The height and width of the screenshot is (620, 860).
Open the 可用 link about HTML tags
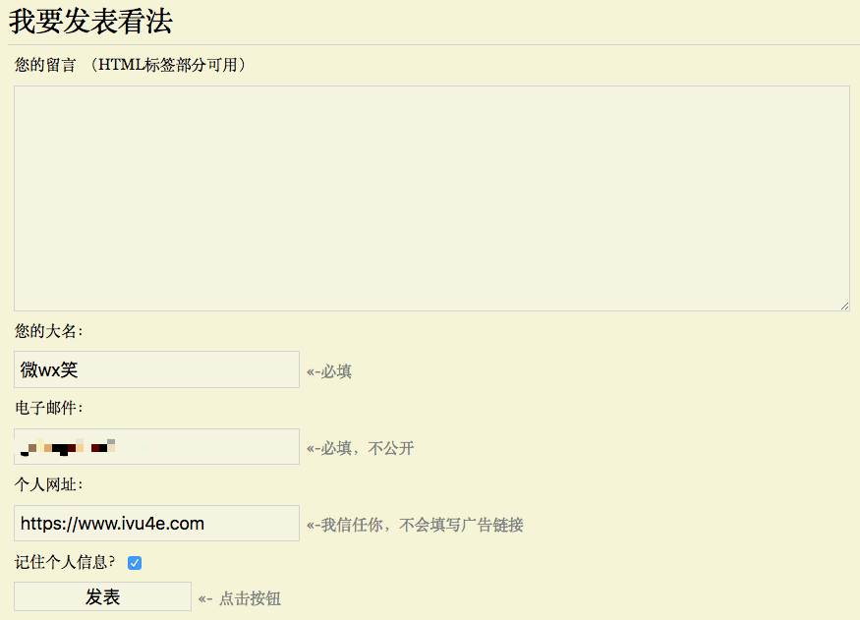222,66
